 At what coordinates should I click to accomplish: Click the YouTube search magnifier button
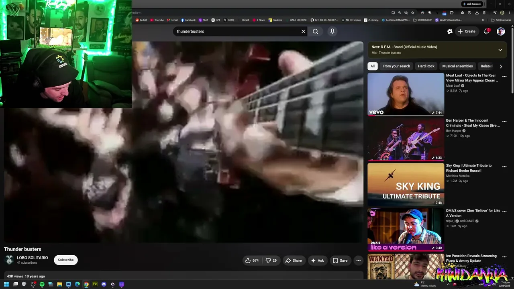click(316, 31)
